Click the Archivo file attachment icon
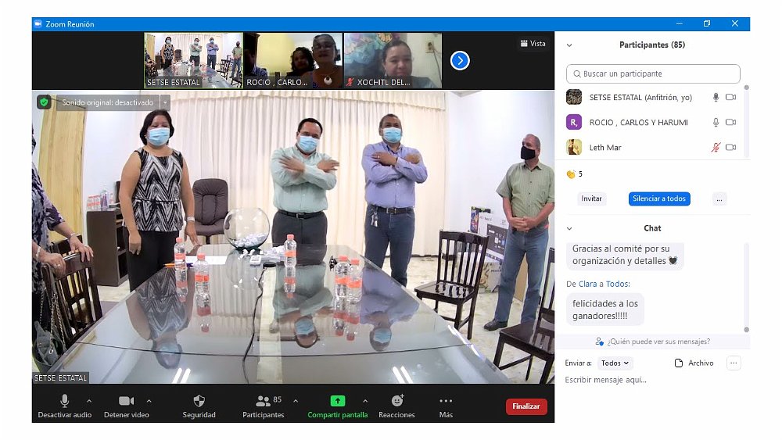Image resolution: width=782 pixels, height=440 pixels. (679, 363)
